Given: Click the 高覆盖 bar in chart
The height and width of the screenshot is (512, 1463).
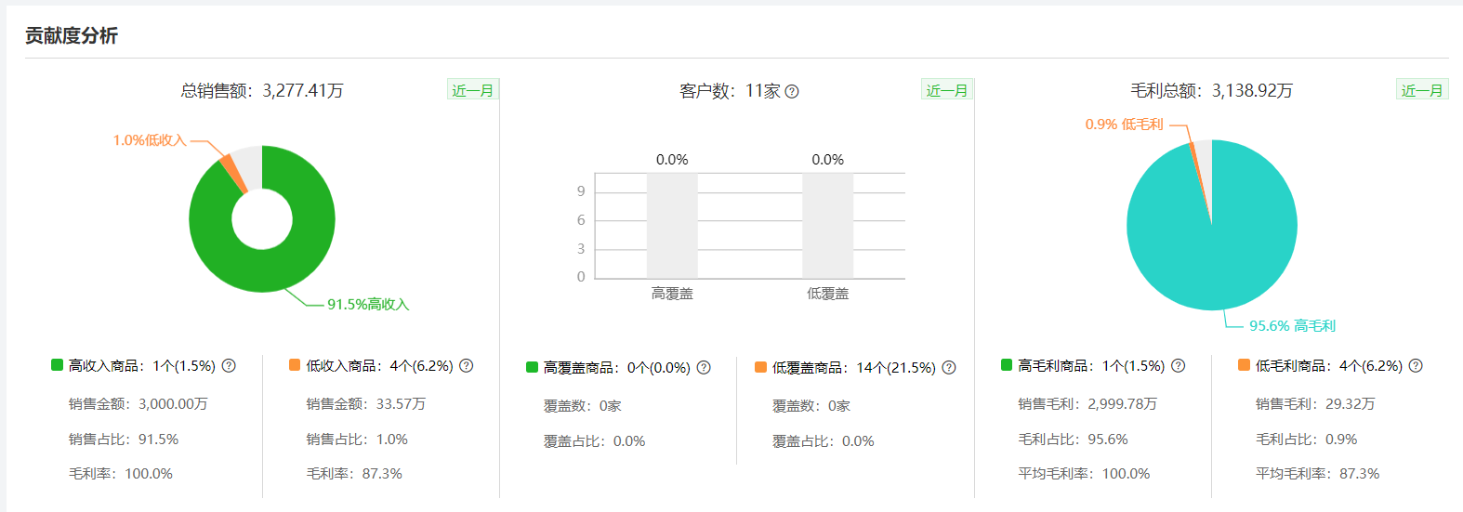Looking at the screenshot, I should [672, 226].
